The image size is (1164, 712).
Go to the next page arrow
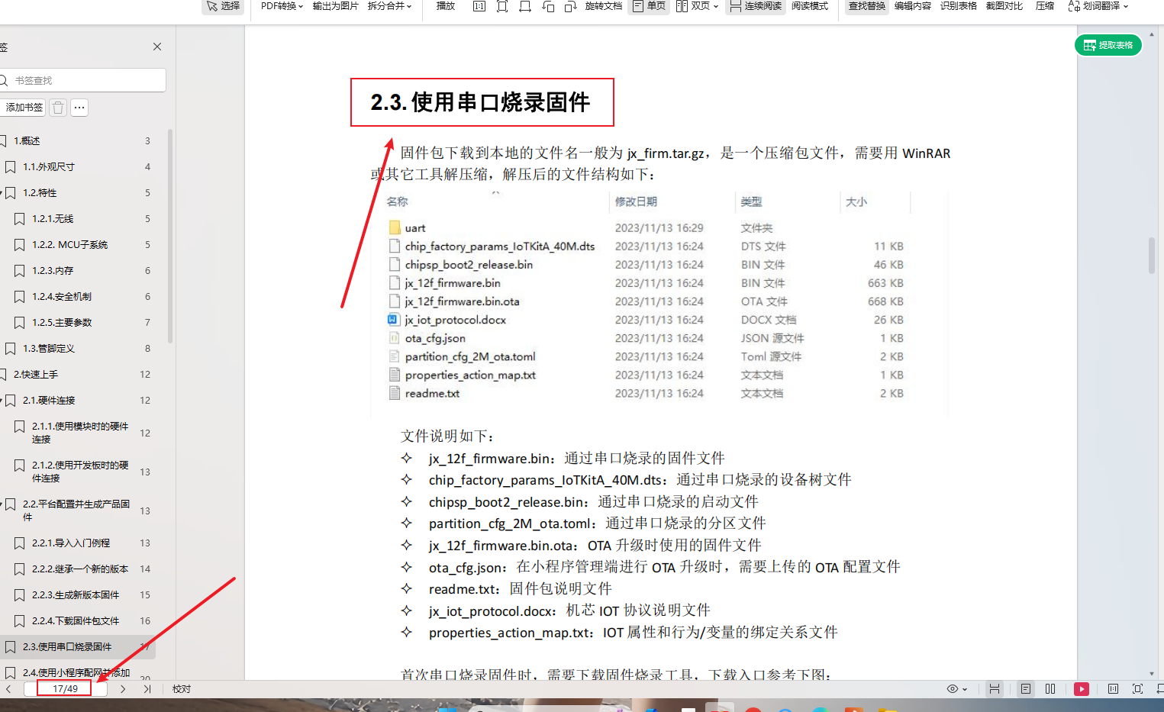coord(123,689)
